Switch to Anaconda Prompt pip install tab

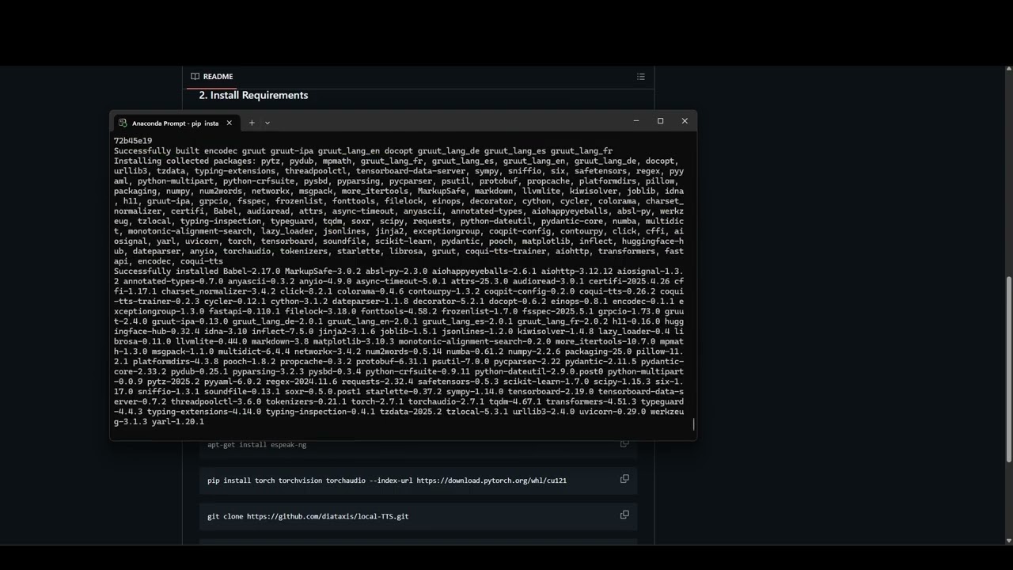[175, 123]
